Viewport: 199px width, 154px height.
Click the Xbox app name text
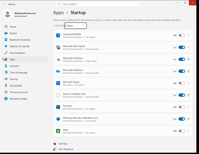(66, 130)
